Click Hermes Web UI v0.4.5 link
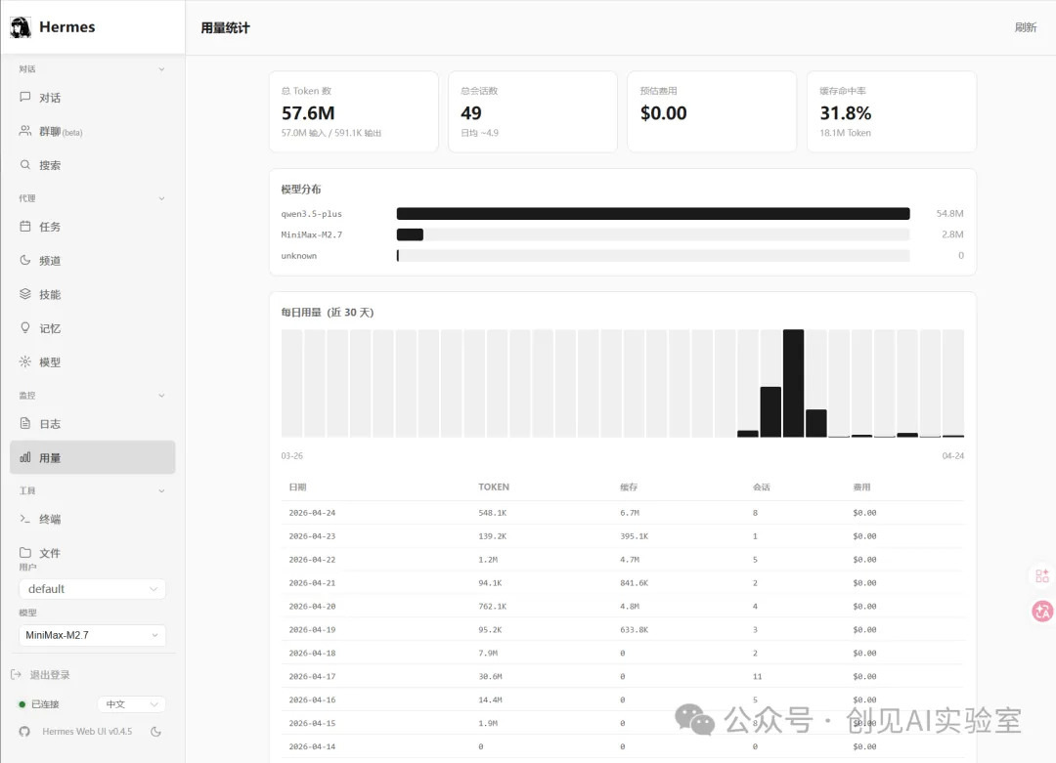Viewport: 1056px width, 763px height. pos(87,732)
